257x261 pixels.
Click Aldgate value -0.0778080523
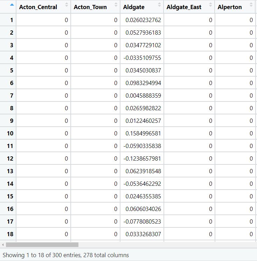click(x=142, y=221)
